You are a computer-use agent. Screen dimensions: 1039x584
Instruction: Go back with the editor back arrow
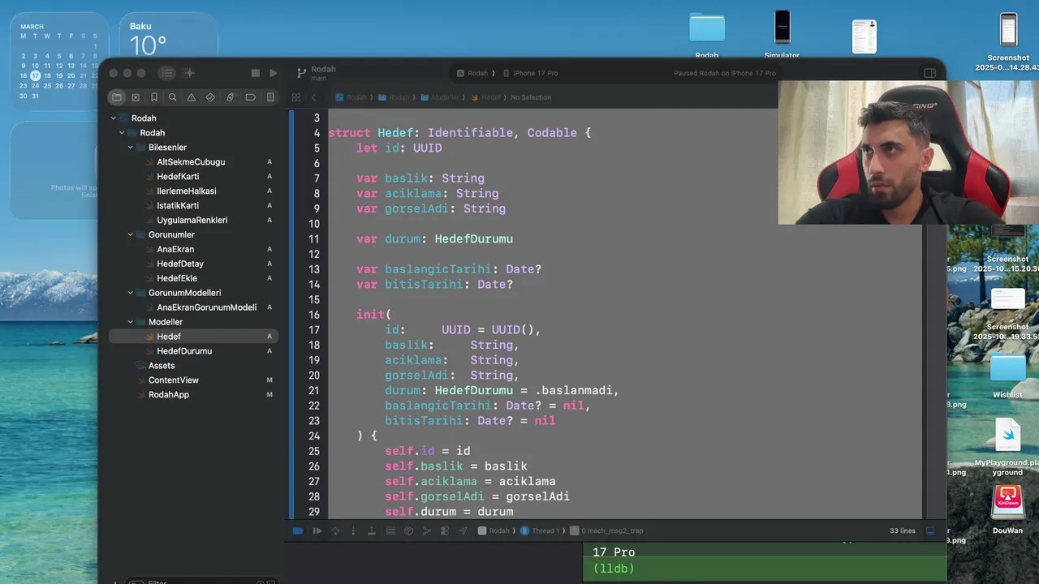[x=314, y=97]
